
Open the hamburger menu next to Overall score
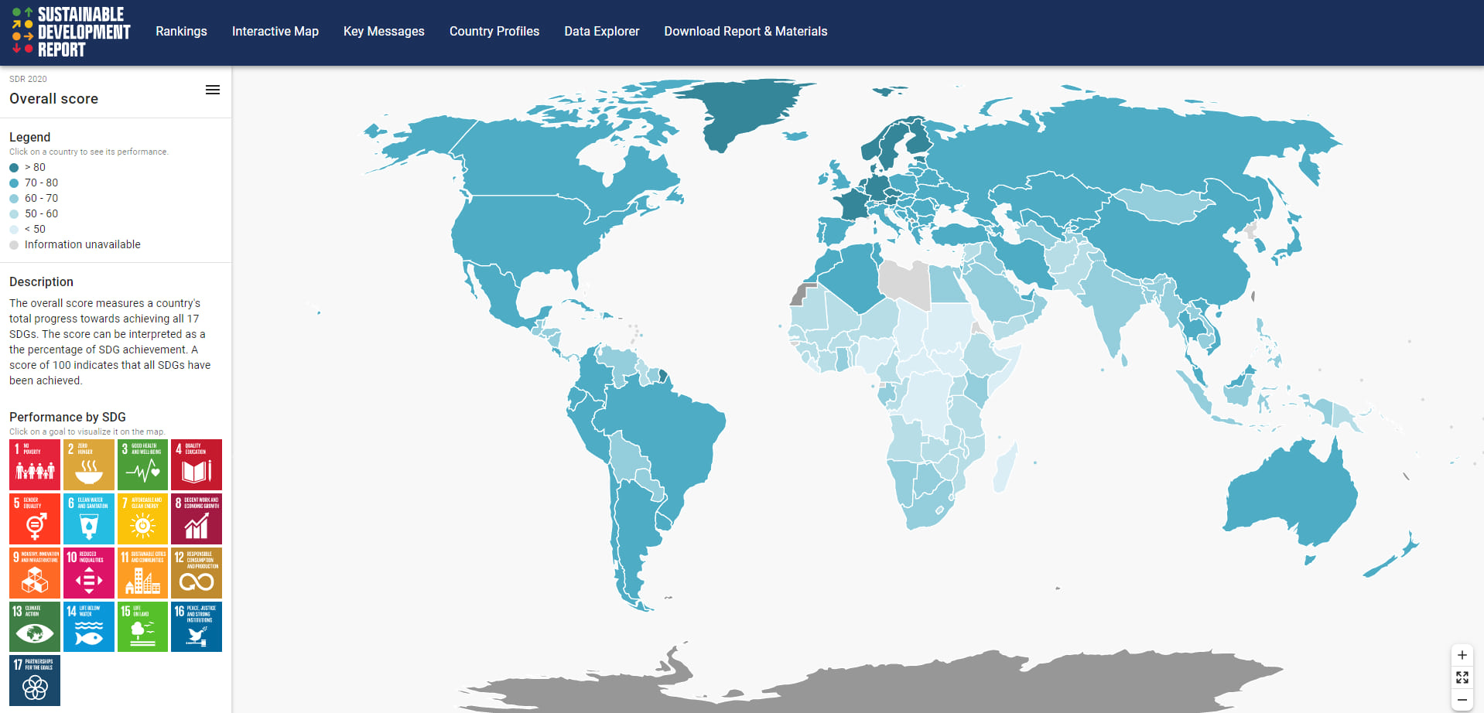pos(213,90)
